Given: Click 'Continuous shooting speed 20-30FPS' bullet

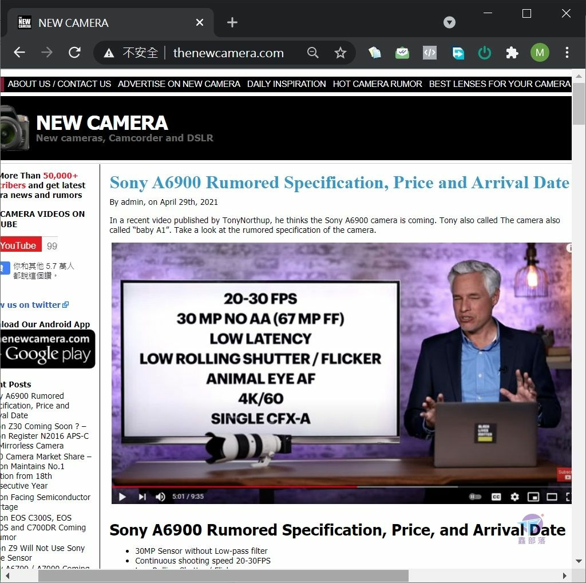Looking at the screenshot, I should point(203,561).
